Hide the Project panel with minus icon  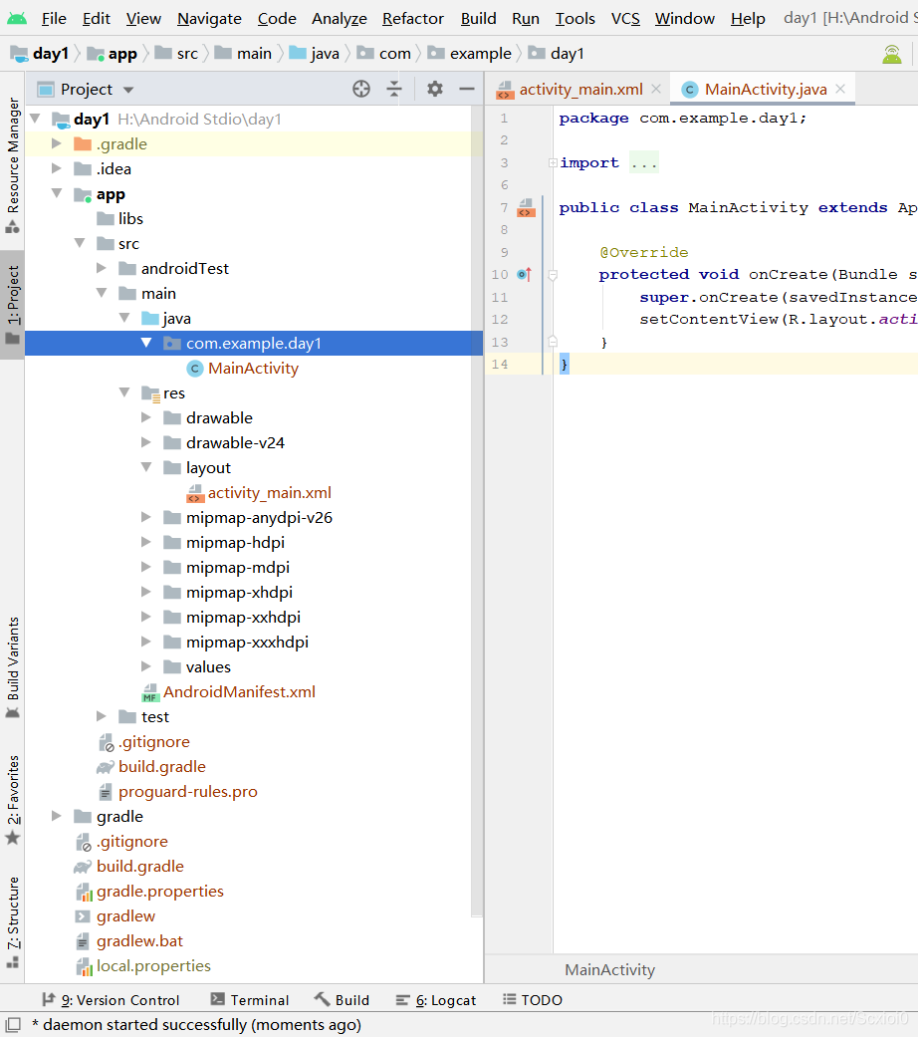pyautogui.click(x=467, y=89)
